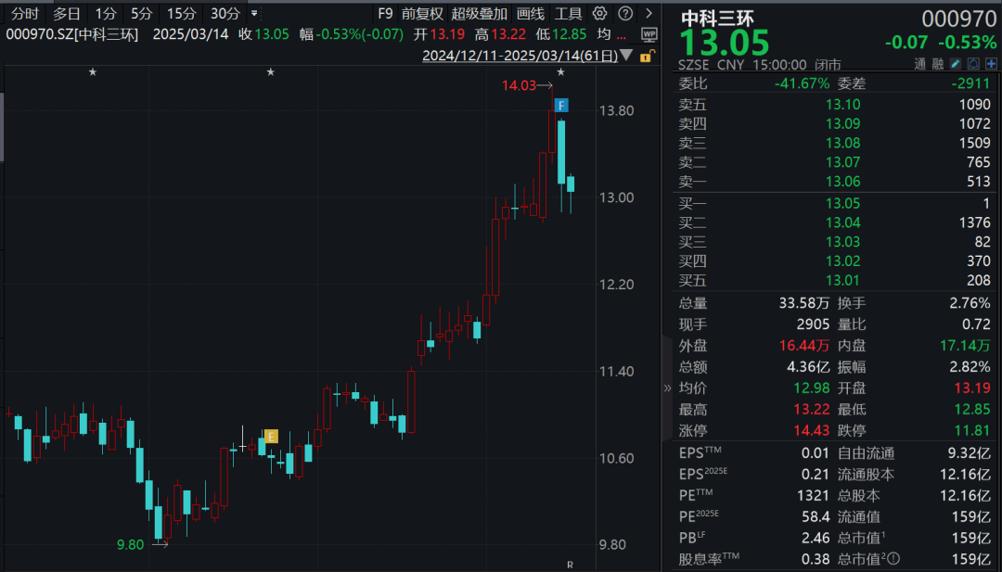The height and width of the screenshot is (572, 1002).
Task: Click the 跌停 limit-down price 11.81
Action: pyautogui.click(x=972, y=430)
